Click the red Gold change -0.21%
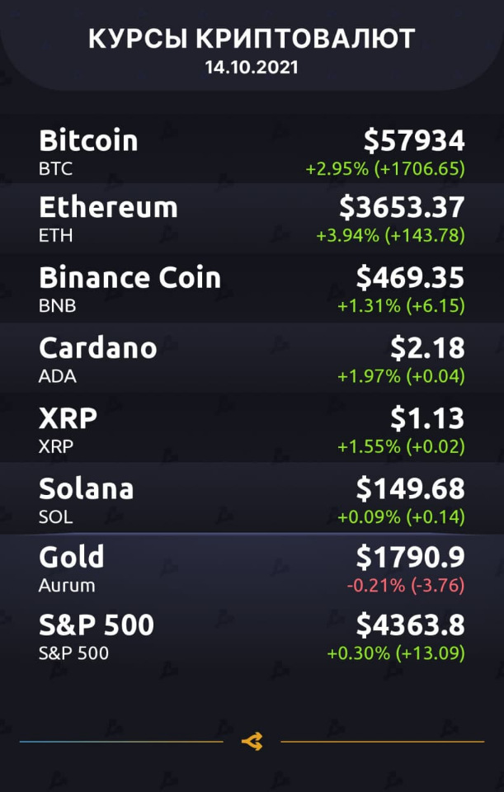Screen dimensions: 504x792 click(x=375, y=586)
